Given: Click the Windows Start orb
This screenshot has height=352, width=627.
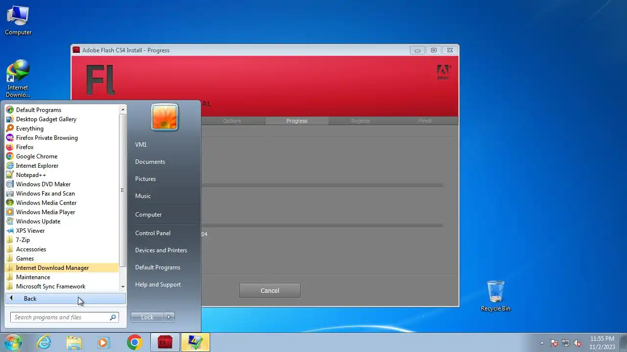Looking at the screenshot, I should pyautogui.click(x=12, y=342).
